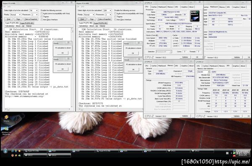Toggle Audio checkbox in the 32M Hyper PI window
Screen dimensions: 252x166
tap(115, 14)
